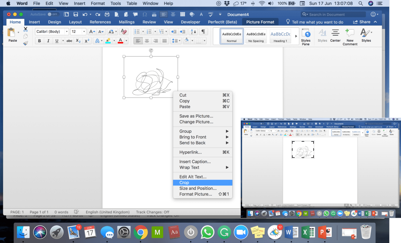
Task: Toggle bold formatting
Action: 40,41
